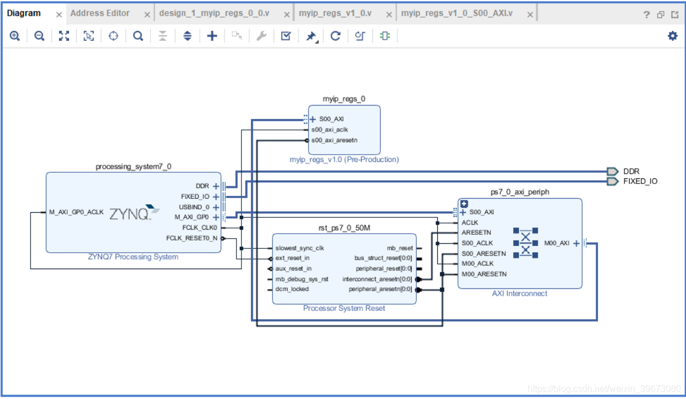
Task: Expand M00_AXI on the AXI Interconnect
Action: 577,243
